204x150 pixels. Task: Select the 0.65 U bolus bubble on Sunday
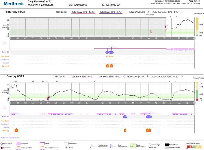click(125, 117)
